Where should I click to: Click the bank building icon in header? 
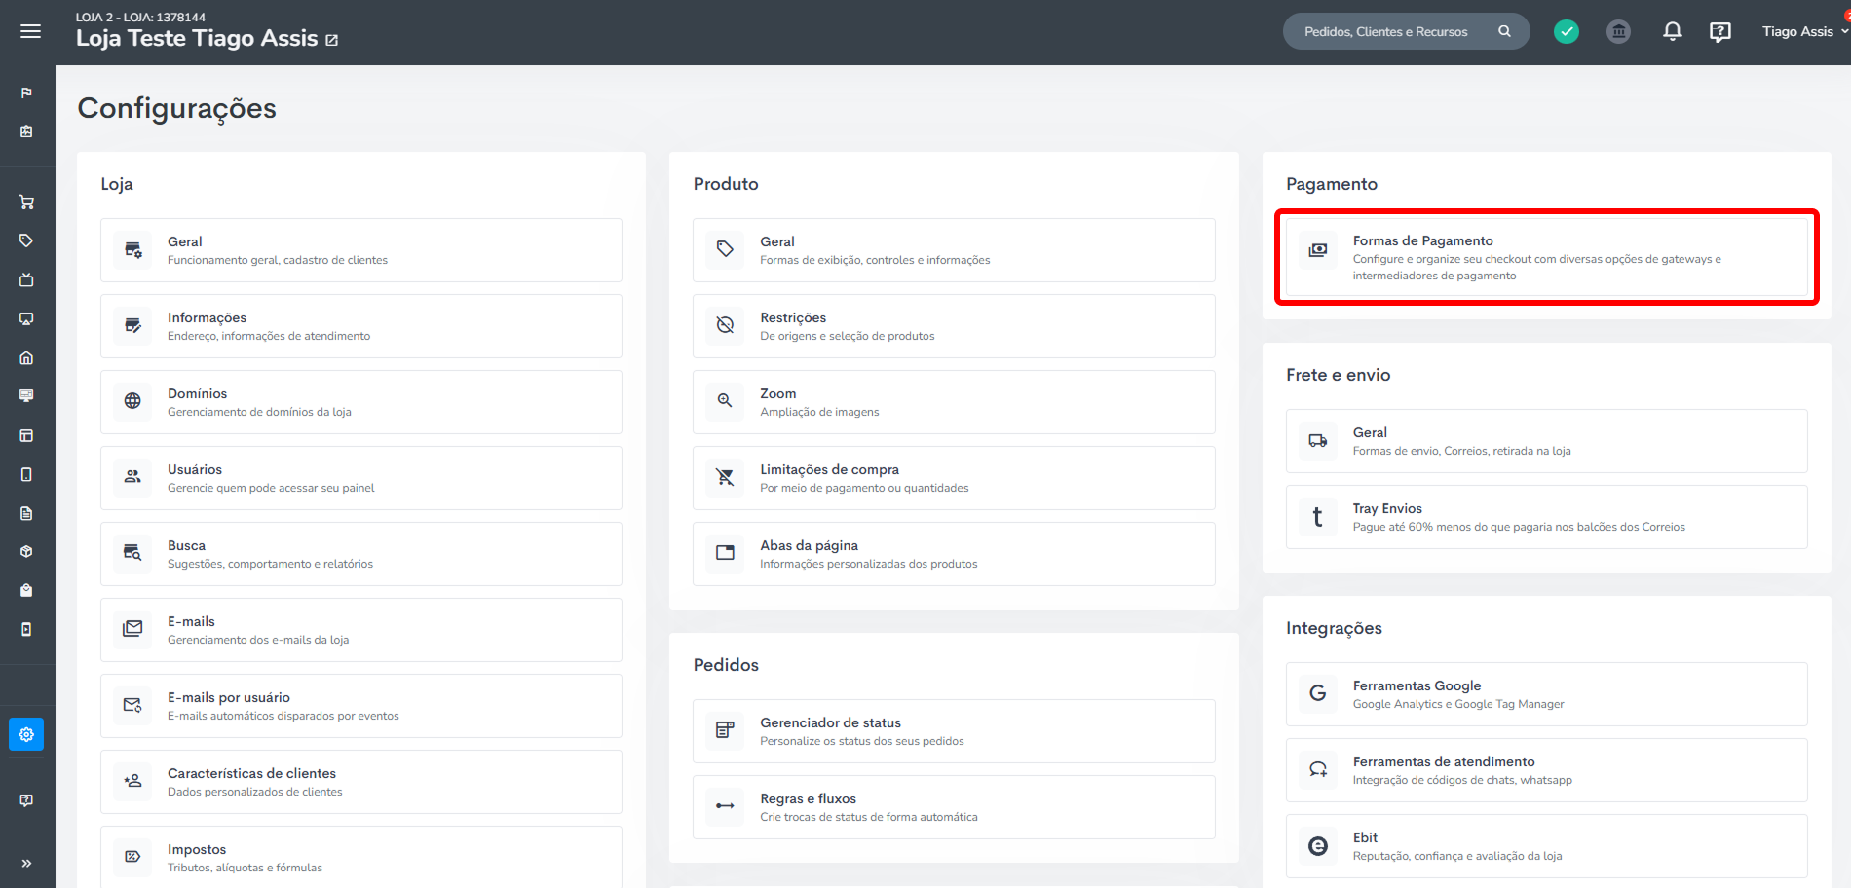click(1618, 32)
